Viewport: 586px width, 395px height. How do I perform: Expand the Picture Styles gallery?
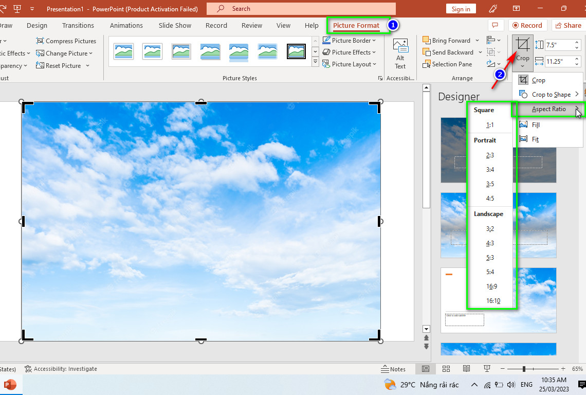316,62
